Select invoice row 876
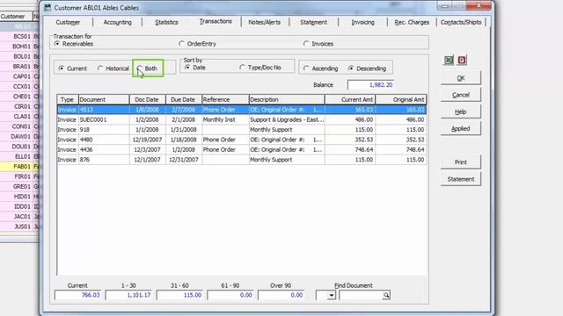This screenshot has width=563, height=316. click(242, 160)
